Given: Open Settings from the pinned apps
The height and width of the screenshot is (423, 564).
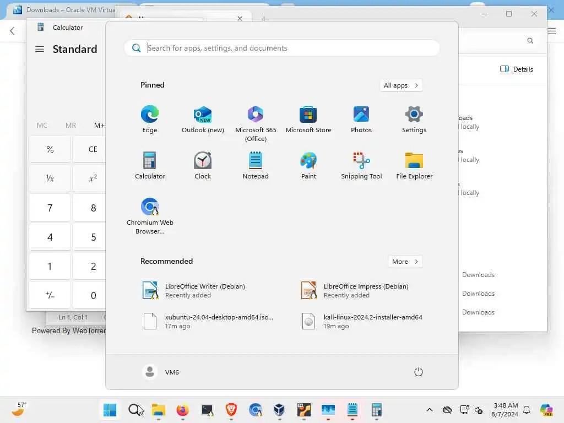Looking at the screenshot, I should point(414,120).
